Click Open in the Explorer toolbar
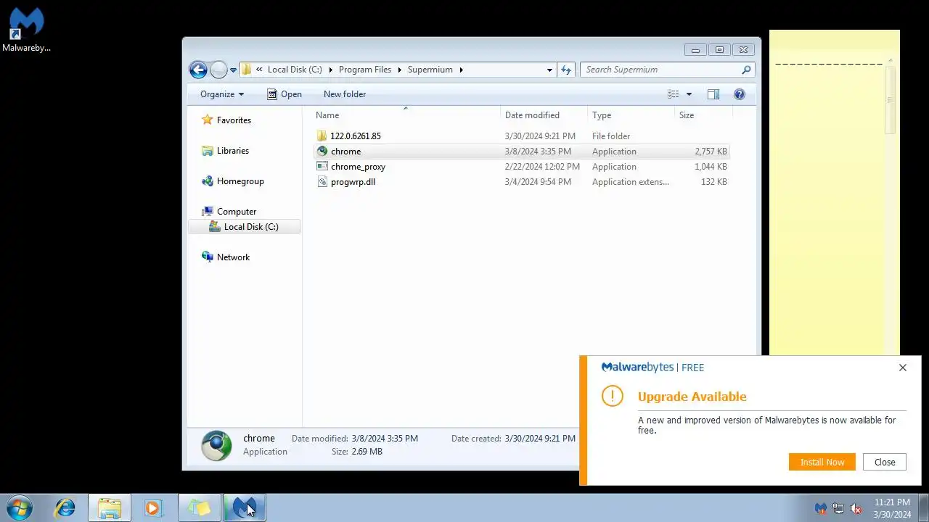Viewport: 929px width, 522px height. click(x=285, y=94)
